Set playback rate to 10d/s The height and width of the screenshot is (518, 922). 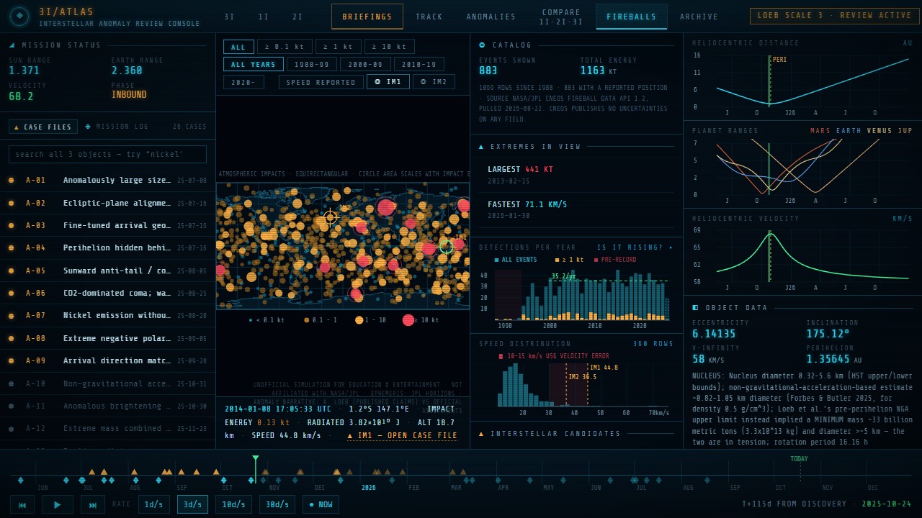coord(233,504)
